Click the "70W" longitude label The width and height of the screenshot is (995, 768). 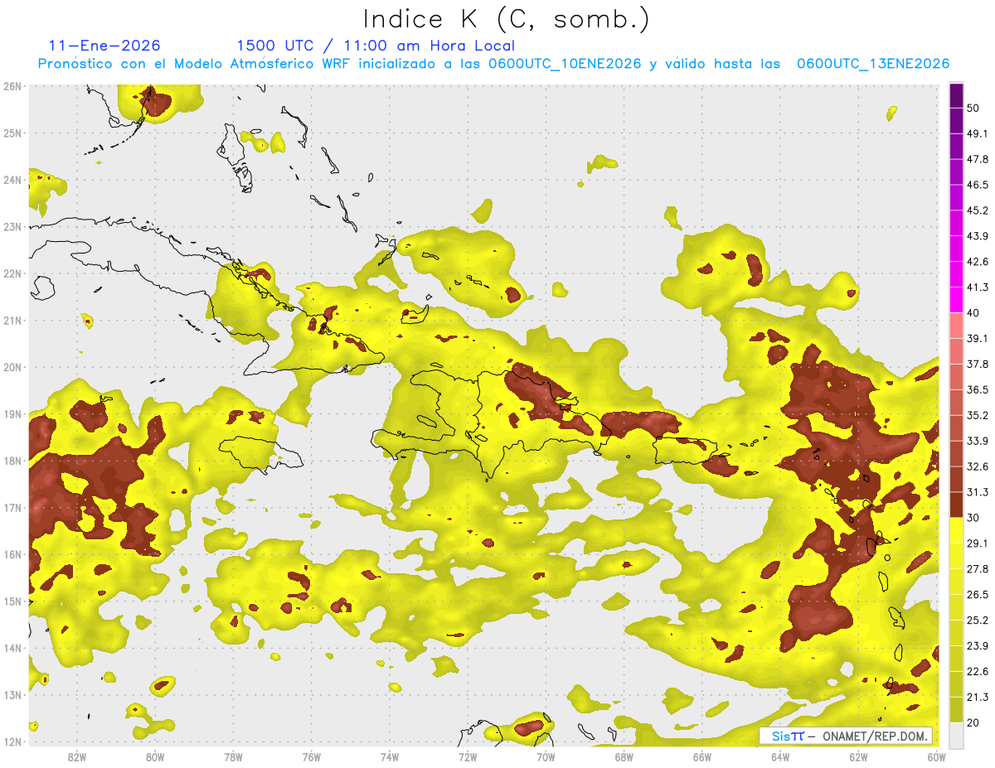point(546,756)
